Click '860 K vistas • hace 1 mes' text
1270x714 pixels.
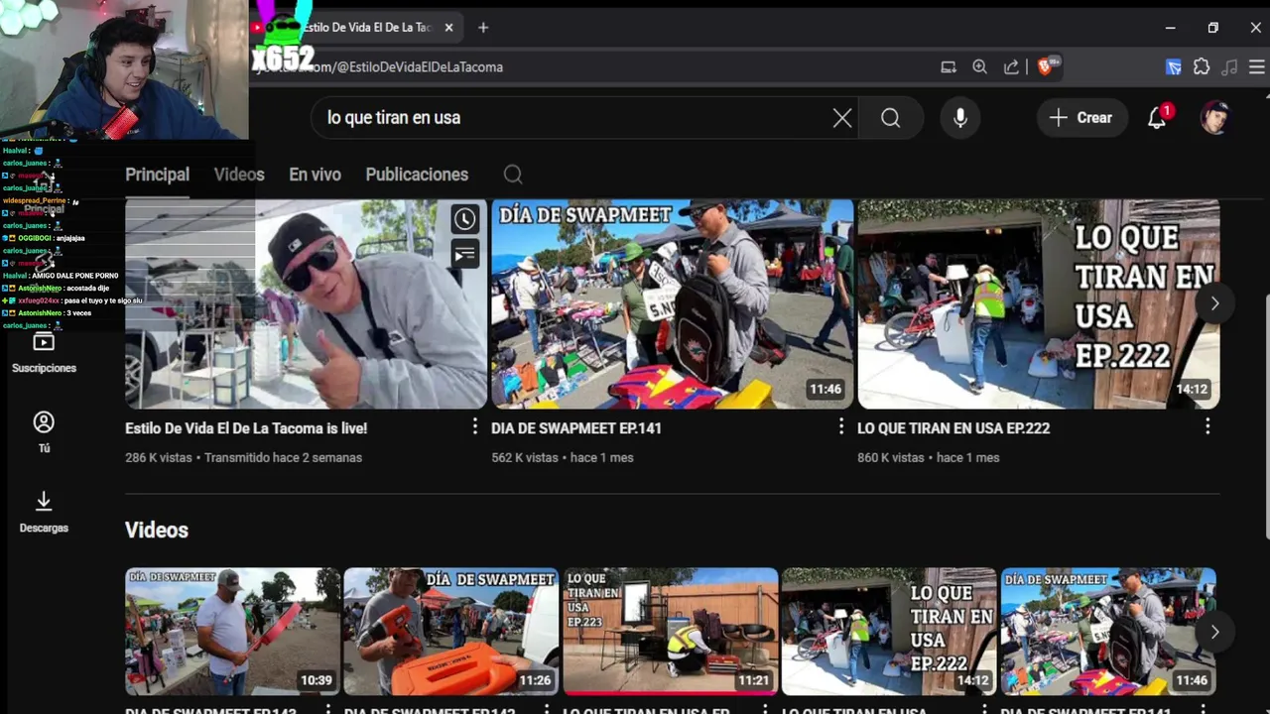point(928,458)
